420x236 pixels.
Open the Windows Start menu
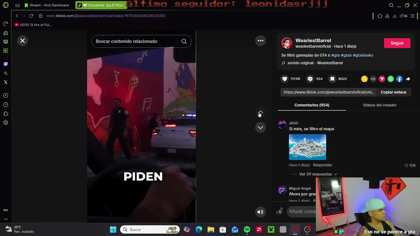point(113,229)
